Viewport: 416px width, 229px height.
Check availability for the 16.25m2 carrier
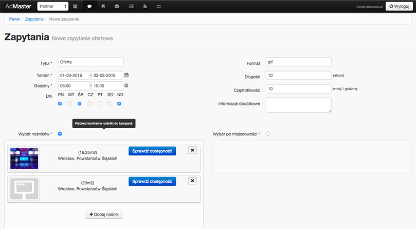click(x=152, y=151)
